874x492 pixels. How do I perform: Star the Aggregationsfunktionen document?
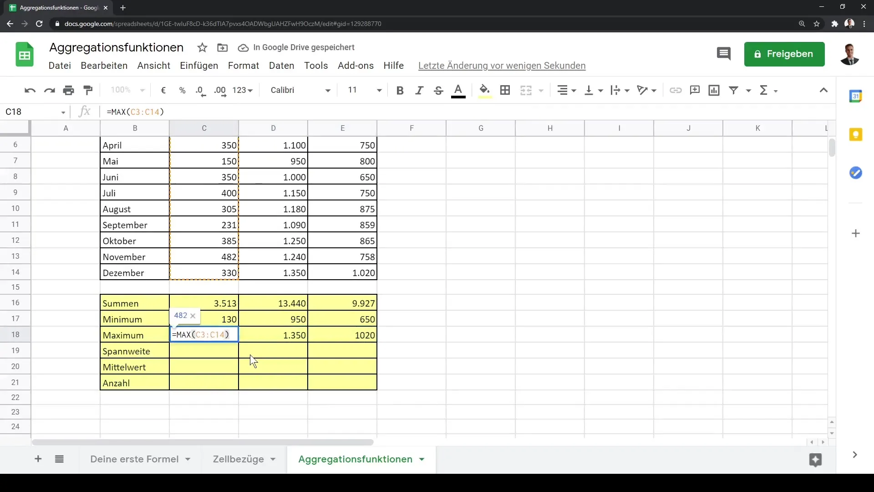point(202,47)
